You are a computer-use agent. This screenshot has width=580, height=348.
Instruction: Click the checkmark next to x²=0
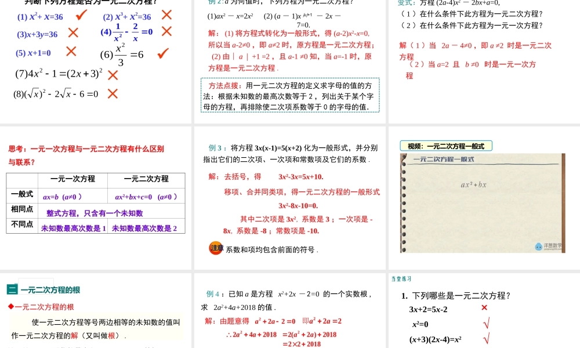tap(486, 324)
